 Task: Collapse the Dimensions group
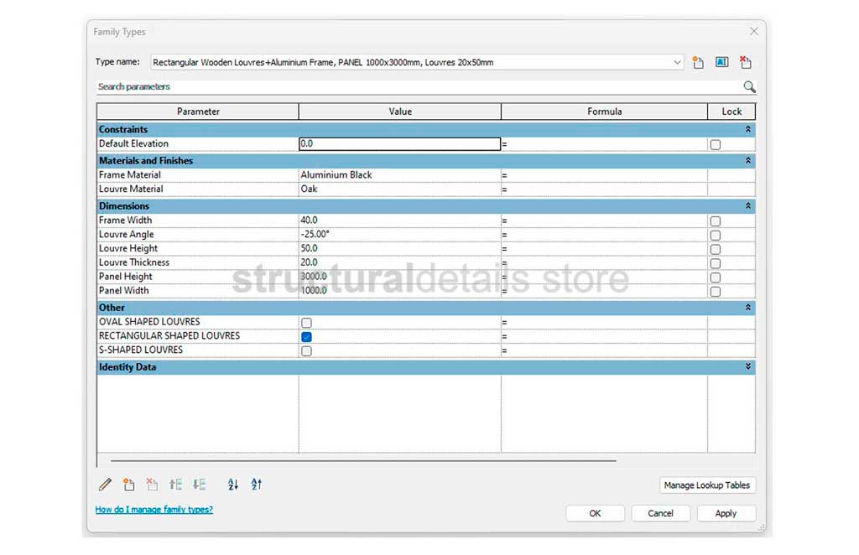(x=747, y=206)
